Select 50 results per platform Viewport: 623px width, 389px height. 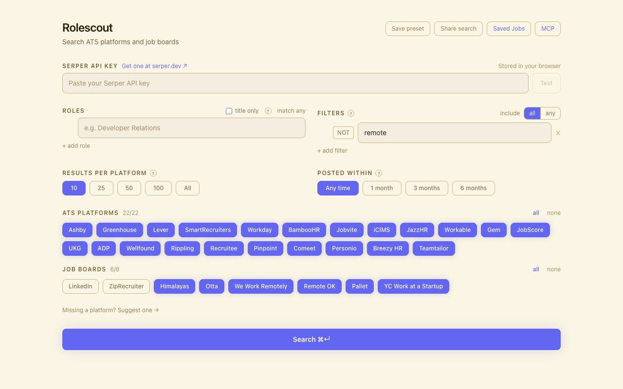129,188
